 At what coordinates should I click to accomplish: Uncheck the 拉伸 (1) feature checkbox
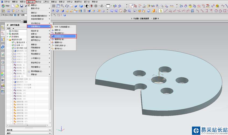[13, 45]
